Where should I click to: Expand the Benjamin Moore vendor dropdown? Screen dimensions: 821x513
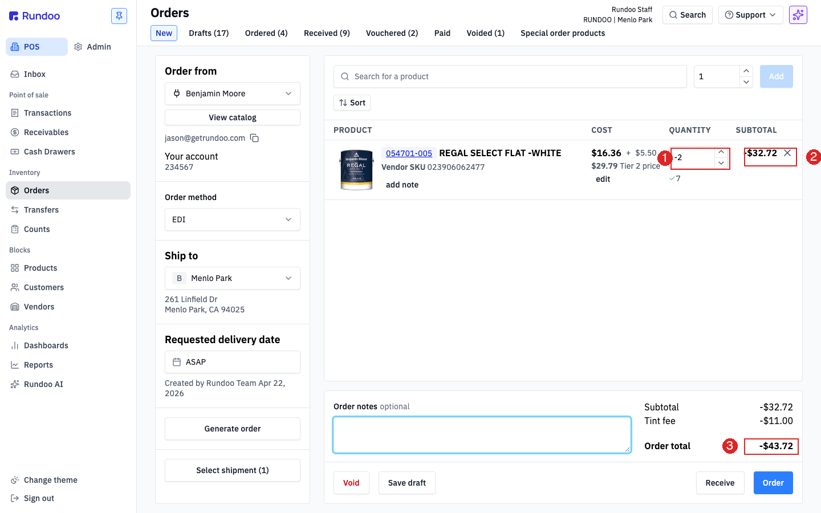tap(233, 93)
